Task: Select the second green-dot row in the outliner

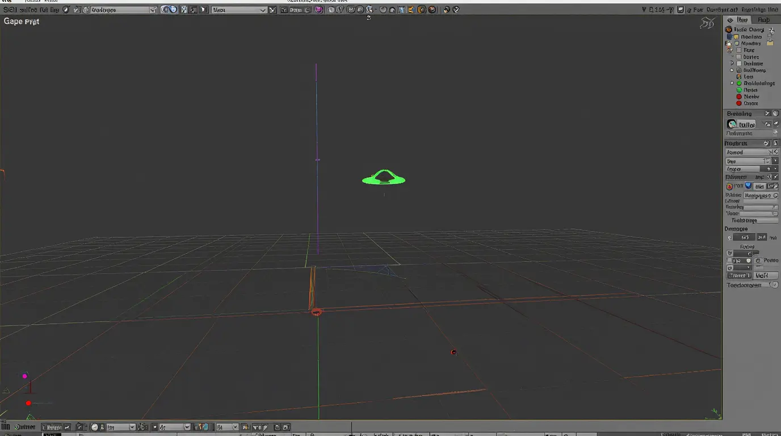Action: coord(748,90)
